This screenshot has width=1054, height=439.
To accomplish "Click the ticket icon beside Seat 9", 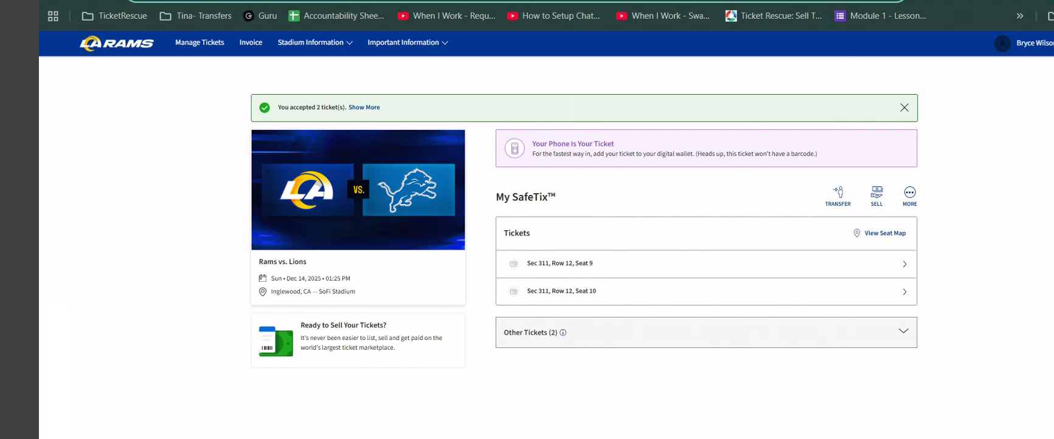I will 513,264.
